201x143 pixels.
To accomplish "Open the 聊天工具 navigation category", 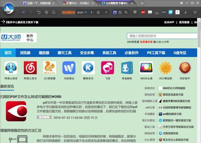I will coord(65,53).
